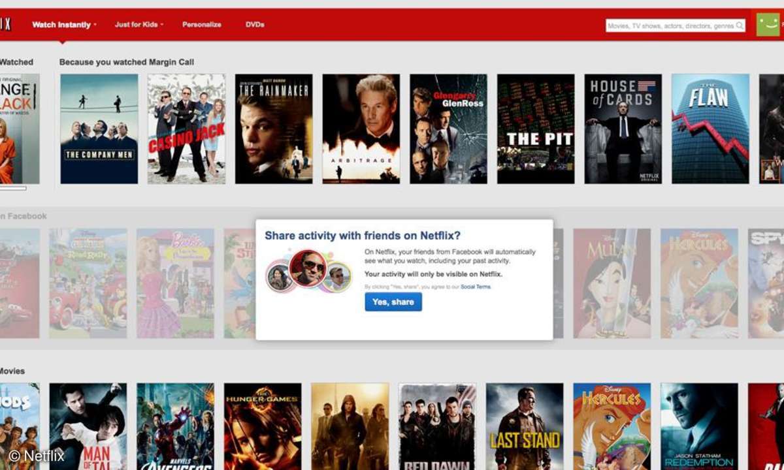Select Hercules poster in Facebook row
Viewport: 784px width, 470px height.
(699, 283)
